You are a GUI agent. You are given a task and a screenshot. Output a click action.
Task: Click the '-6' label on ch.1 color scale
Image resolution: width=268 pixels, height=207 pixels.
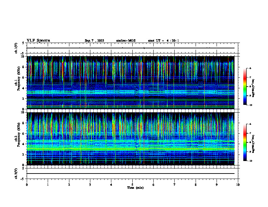(250, 68)
